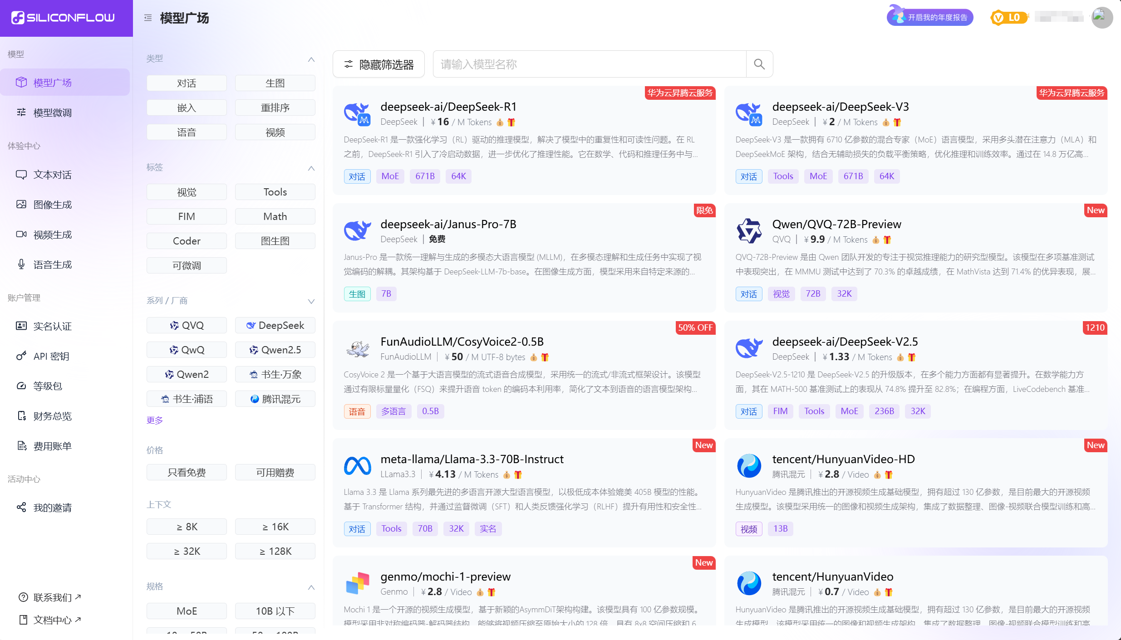1121x640 pixels.
Task: Expand the 系列 / 厂商 section chevron
Action: [x=311, y=301]
